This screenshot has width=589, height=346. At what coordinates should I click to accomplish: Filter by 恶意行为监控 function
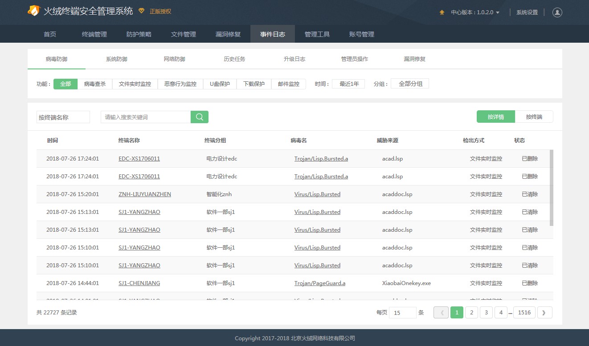click(180, 84)
